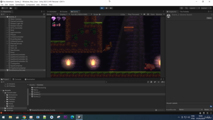
Task: Open the Display 1 dropdown
Action: point(65,14)
